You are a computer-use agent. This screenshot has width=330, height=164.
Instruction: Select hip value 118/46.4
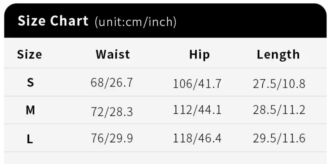point(197,139)
